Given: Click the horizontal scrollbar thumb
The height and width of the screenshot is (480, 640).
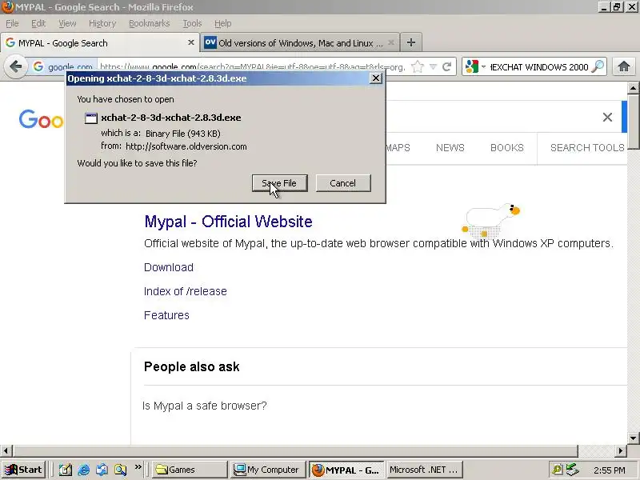Looking at the screenshot, I should (295, 451).
